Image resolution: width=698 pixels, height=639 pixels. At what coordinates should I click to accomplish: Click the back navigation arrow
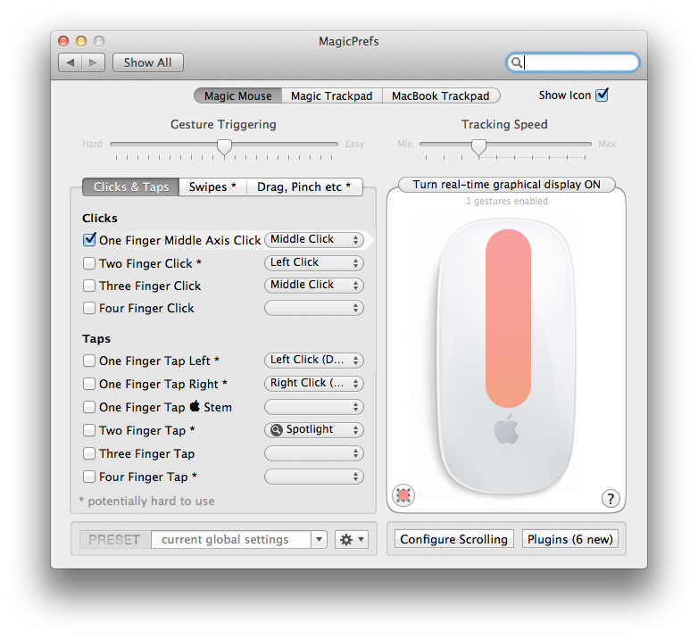(71, 62)
